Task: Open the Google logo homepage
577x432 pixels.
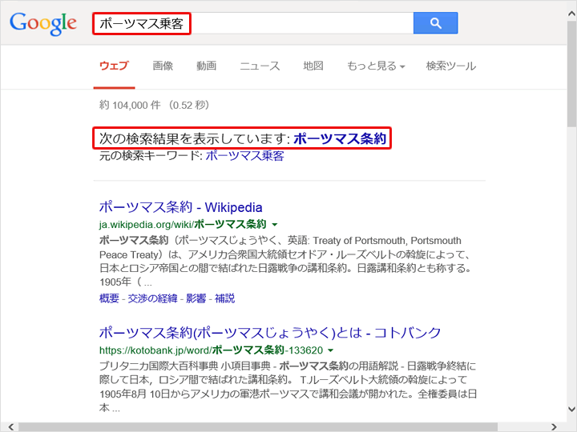Action: point(43,23)
